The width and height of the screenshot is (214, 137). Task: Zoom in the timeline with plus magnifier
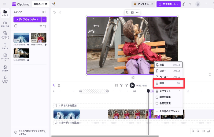tap(198, 131)
